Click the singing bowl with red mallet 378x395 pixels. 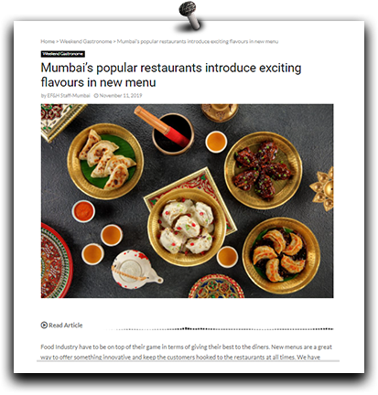(x=172, y=131)
